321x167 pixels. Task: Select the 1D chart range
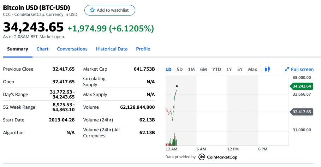click(x=168, y=70)
